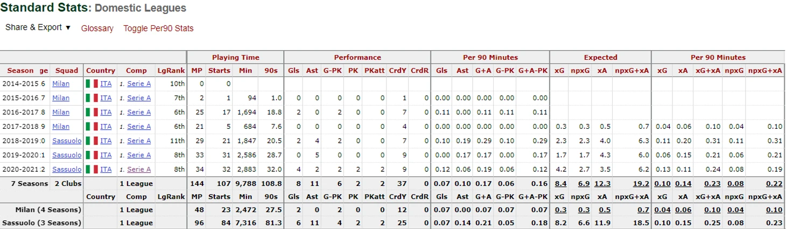The image size is (786, 229).
Task: Sort by the CrdY column header
Action: tap(397, 71)
